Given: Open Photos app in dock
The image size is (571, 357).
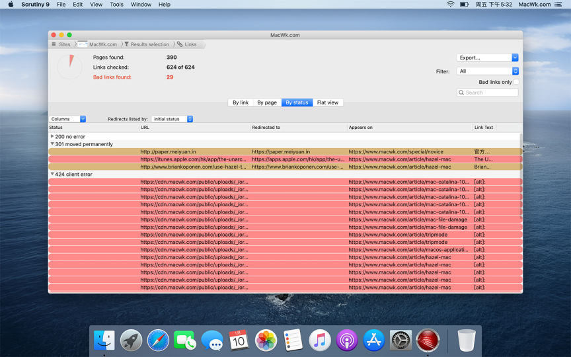Looking at the screenshot, I should pyautogui.click(x=266, y=340).
